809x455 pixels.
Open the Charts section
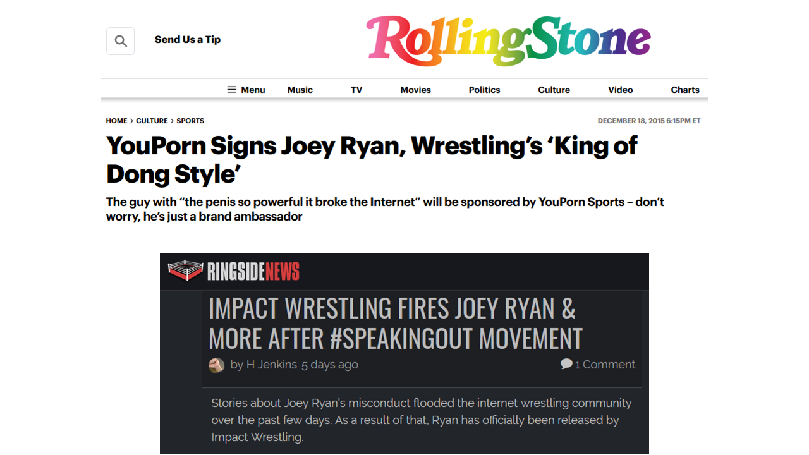(685, 90)
